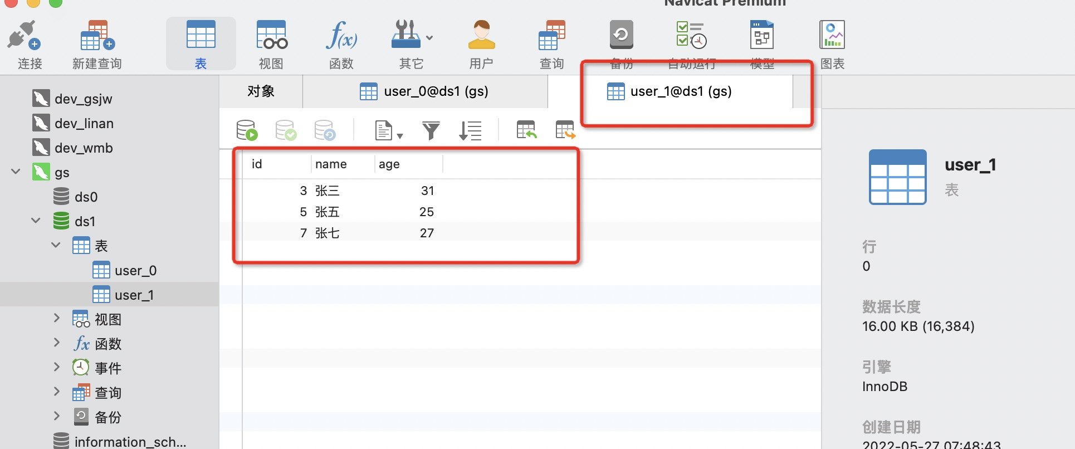Image resolution: width=1075 pixels, height=449 pixels.
Task: Select the Table (表) toolbar icon
Action: coord(201,35)
